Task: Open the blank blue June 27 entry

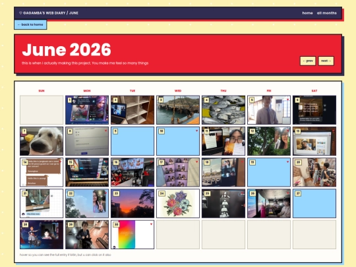Action: [x=314, y=204]
